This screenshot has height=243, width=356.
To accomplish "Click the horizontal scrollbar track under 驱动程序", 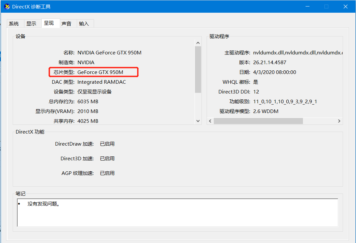I will 319,121.
